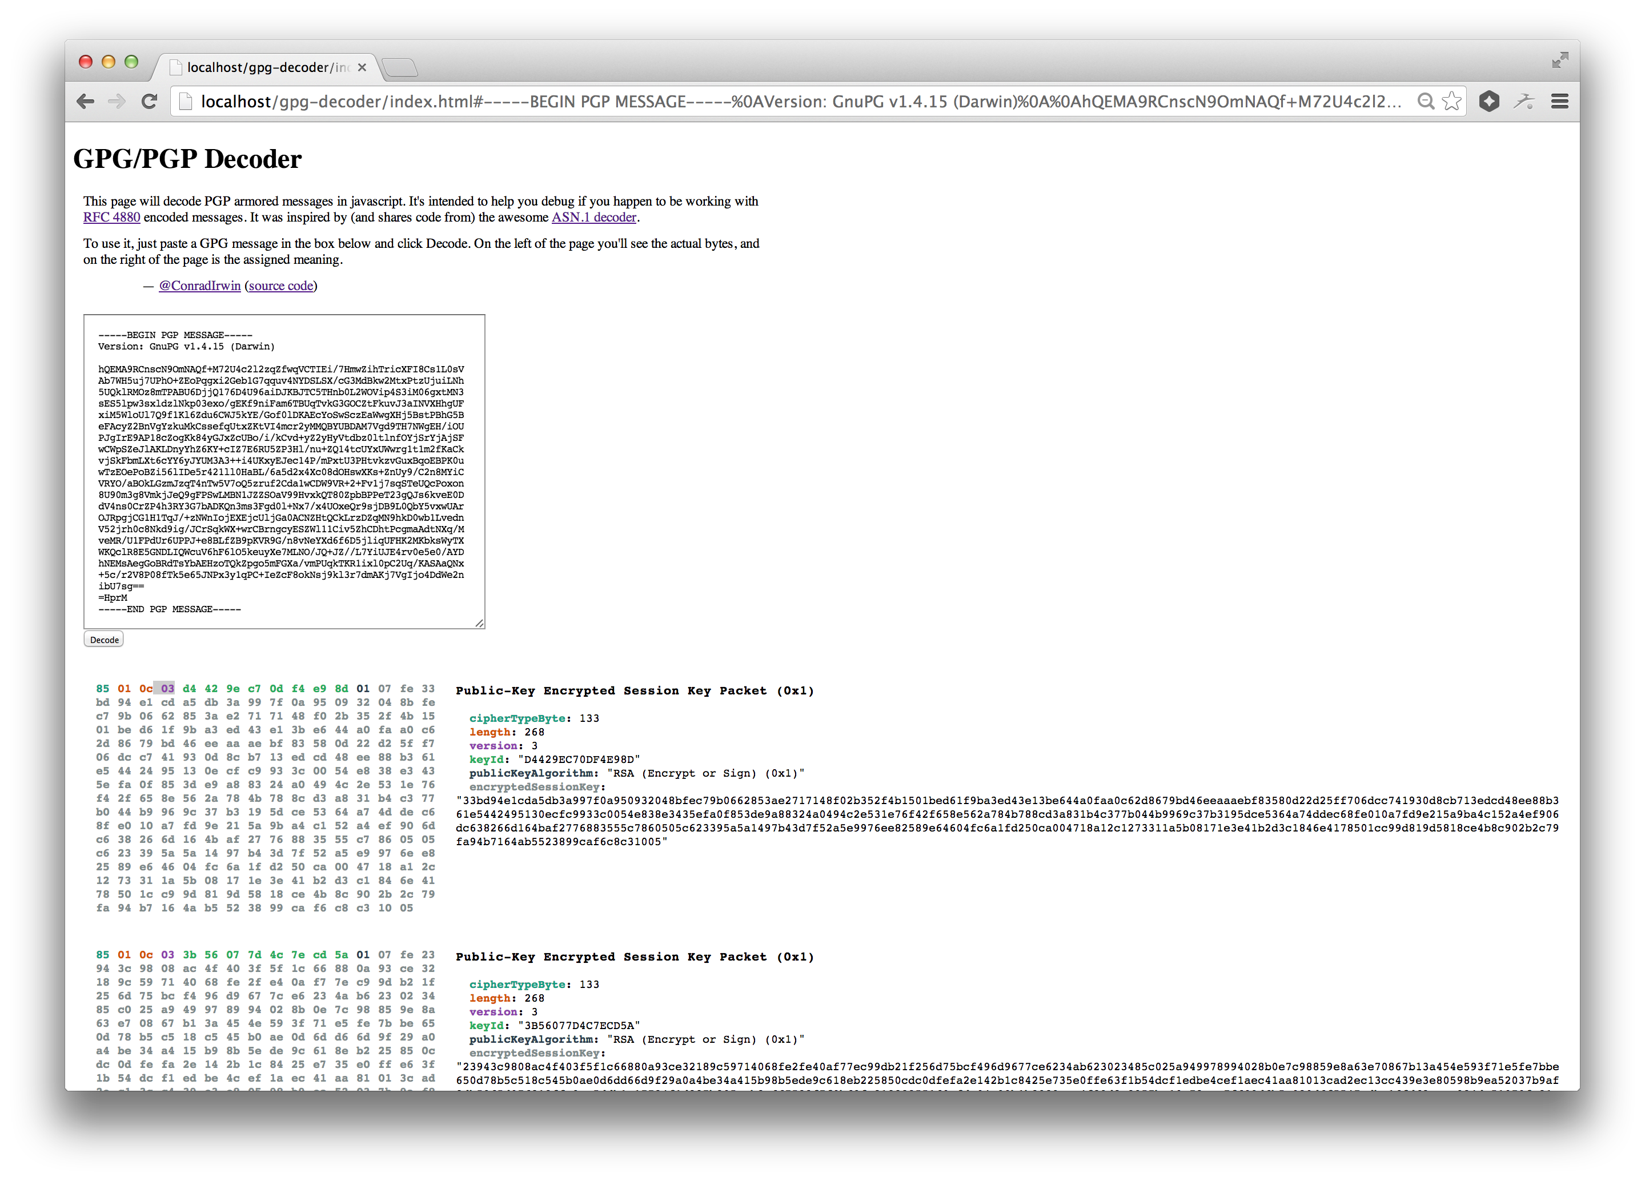Open the source code link
Image resolution: width=1645 pixels, height=1181 pixels.
[282, 286]
